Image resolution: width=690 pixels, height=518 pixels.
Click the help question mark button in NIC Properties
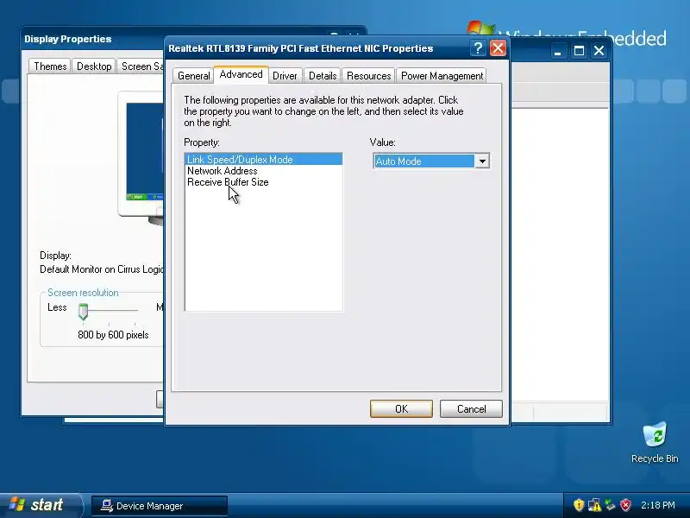(478, 48)
